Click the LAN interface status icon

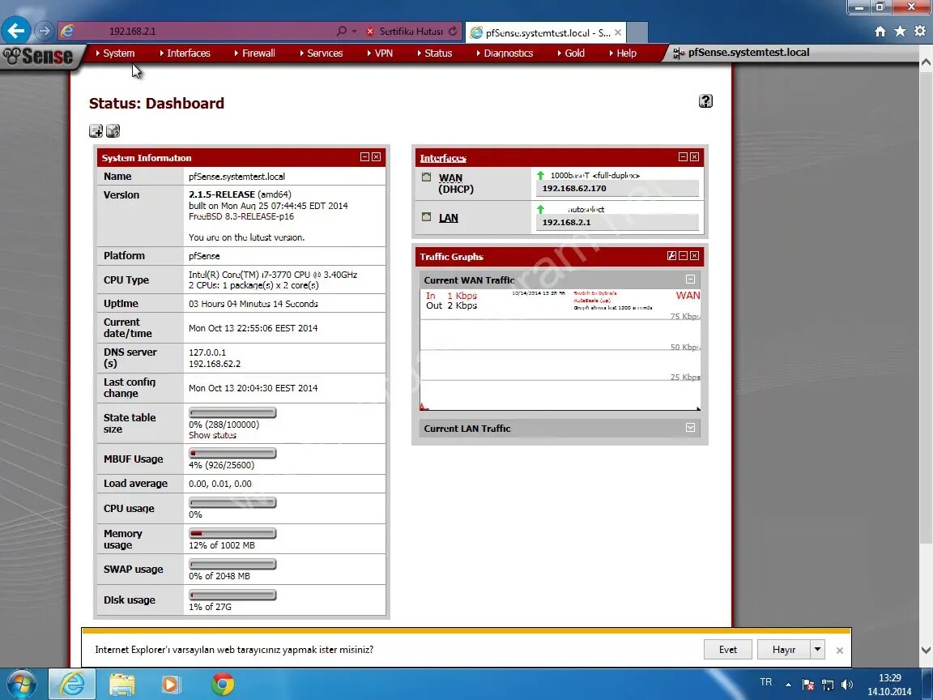pos(426,217)
